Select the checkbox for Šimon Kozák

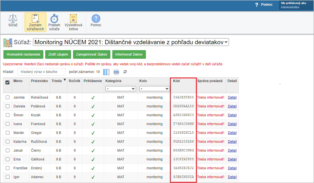[8, 115]
